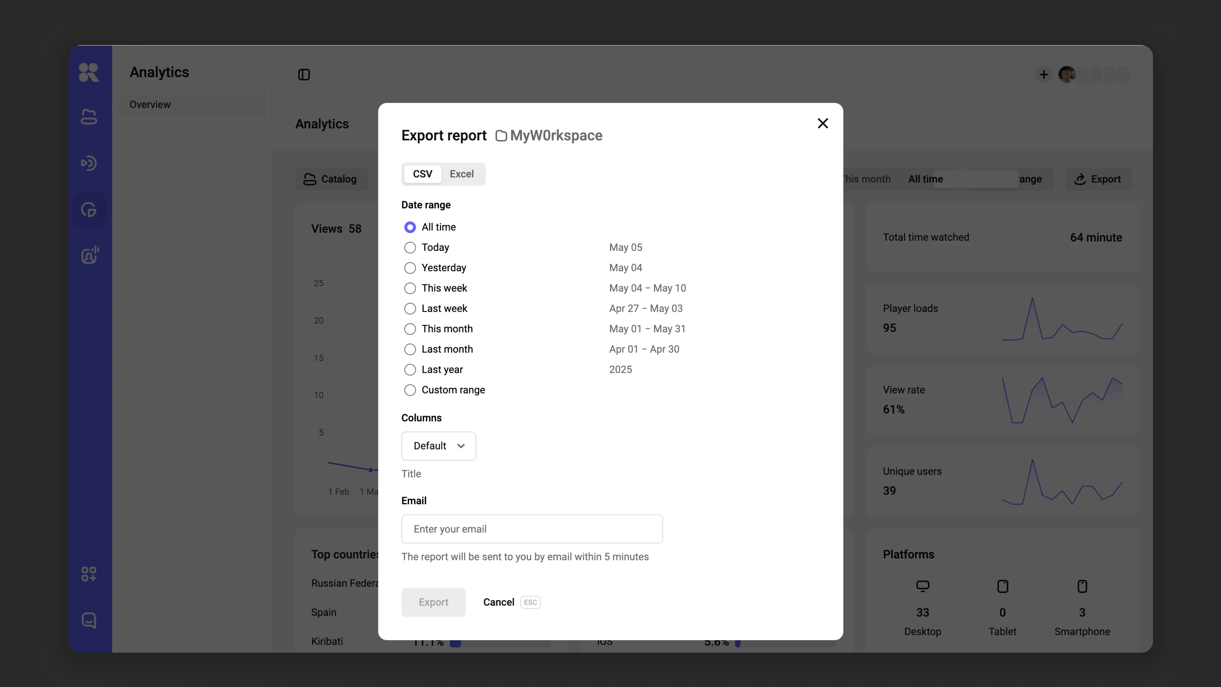Select the All time filter in the background page
The height and width of the screenshot is (687, 1221).
(x=925, y=179)
